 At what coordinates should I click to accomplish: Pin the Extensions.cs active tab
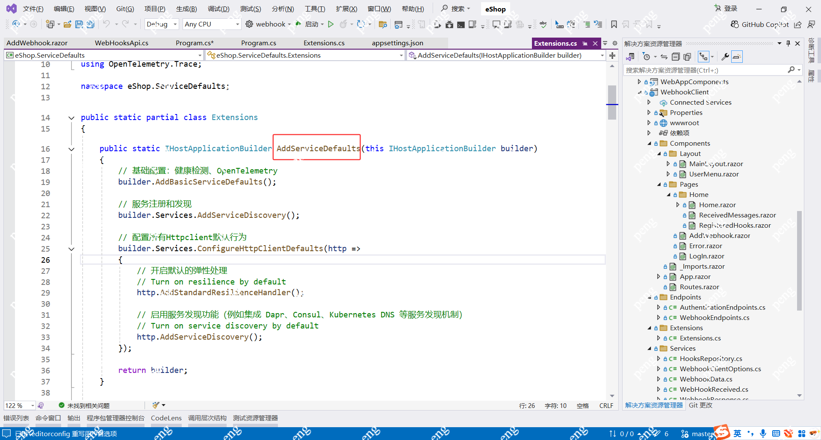tap(585, 44)
